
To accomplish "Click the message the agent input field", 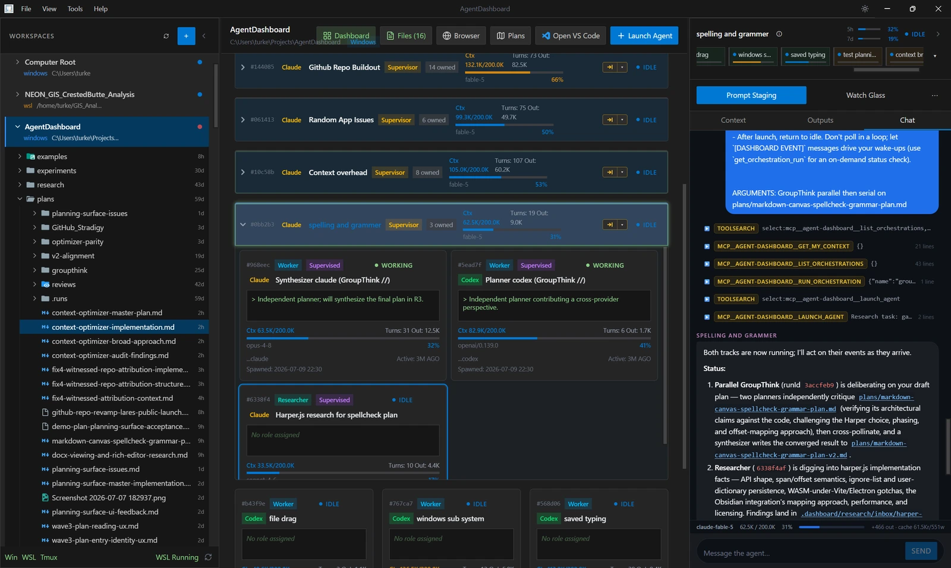I will click(x=801, y=553).
